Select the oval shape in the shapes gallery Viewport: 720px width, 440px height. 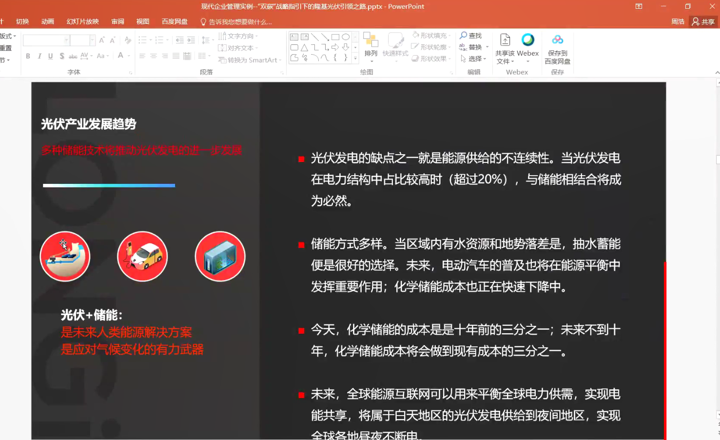coord(346,36)
